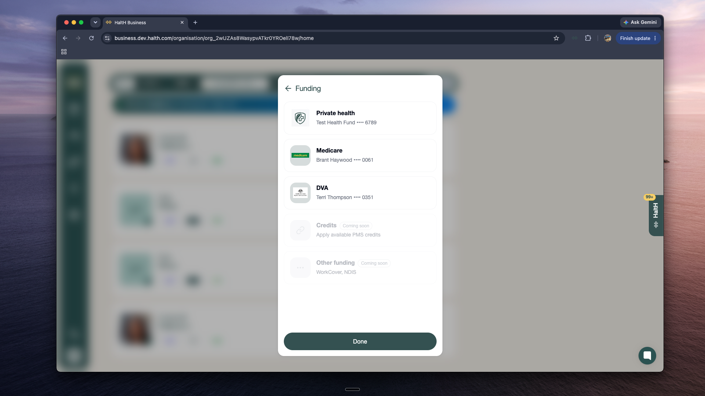Click 'WorkCover, NDIS' text

click(336, 272)
